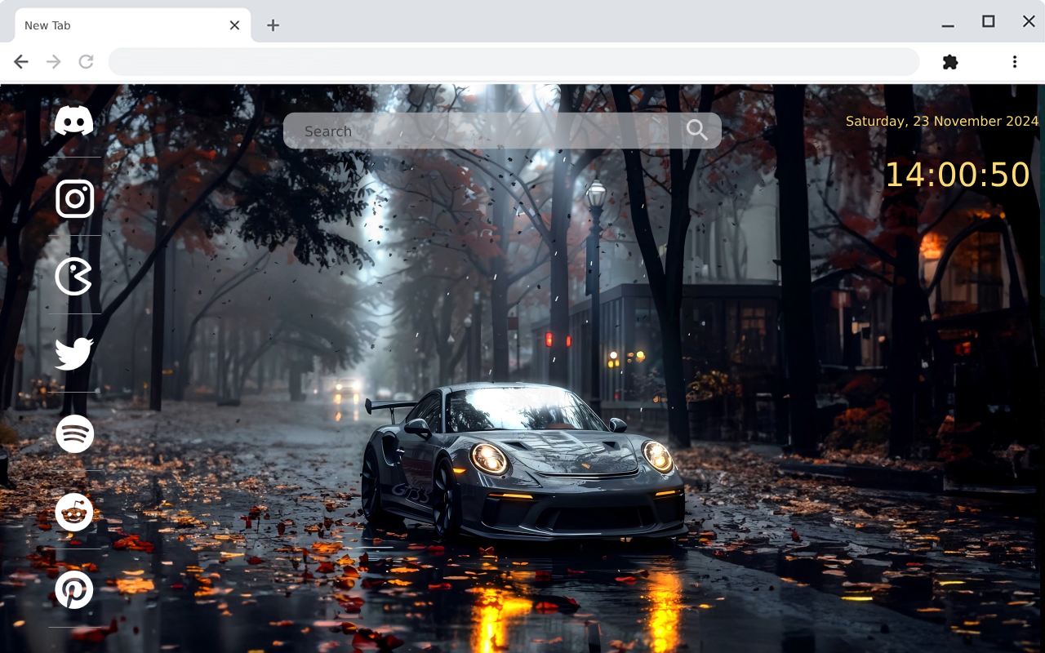Click the Saturday 23 November date text
Image resolution: width=1045 pixels, height=653 pixels.
tap(942, 121)
